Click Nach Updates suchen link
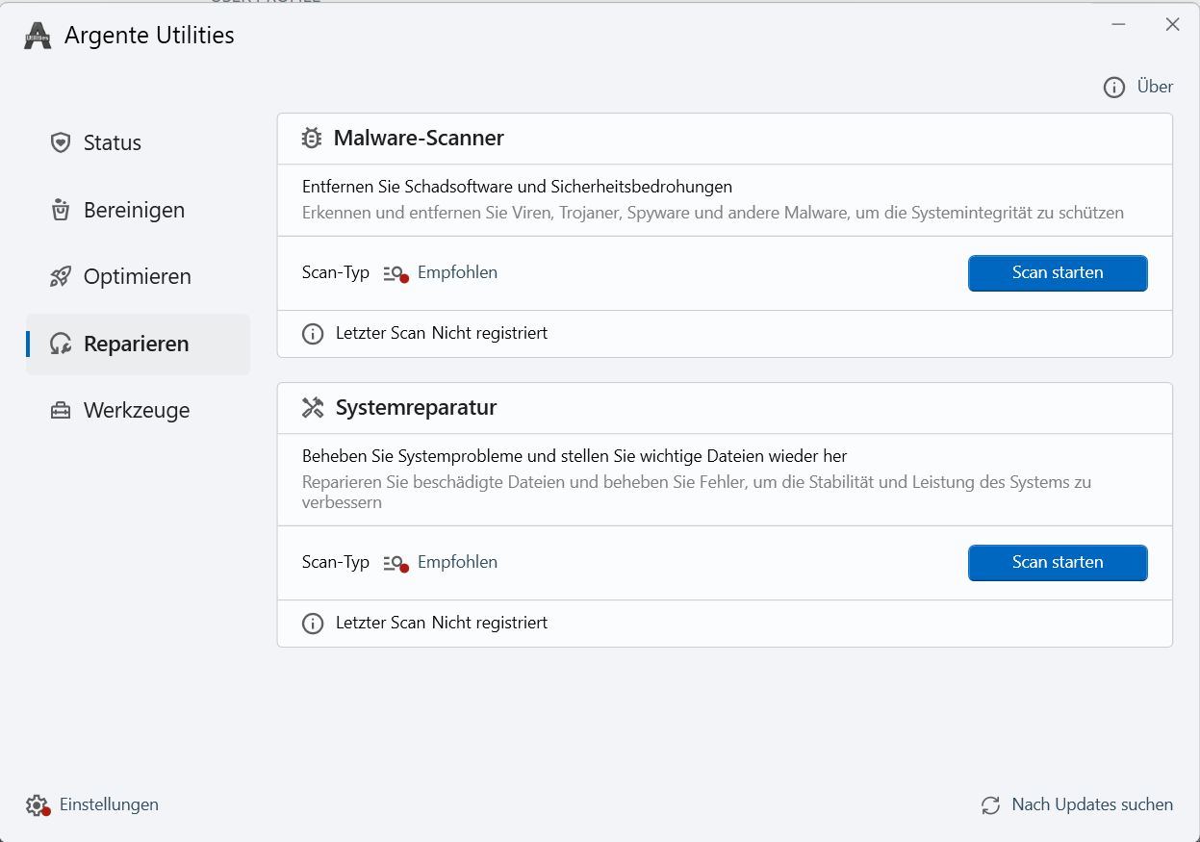This screenshot has height=842, width=1200. click(x=1091, y=805)
